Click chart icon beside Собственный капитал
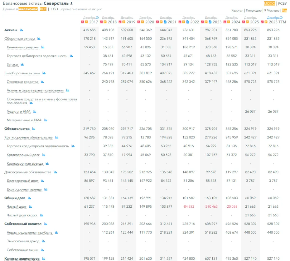The image size is (290, 261). (46, 224)
